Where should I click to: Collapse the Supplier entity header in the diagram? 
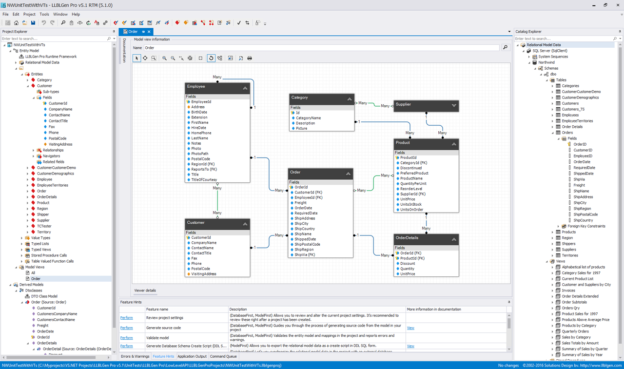pyautogui.click(x=454, y=106)
